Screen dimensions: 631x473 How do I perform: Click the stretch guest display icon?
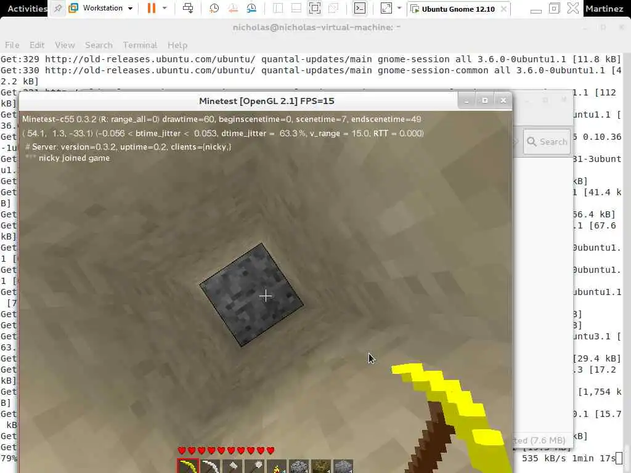click(x=386, y=8)
